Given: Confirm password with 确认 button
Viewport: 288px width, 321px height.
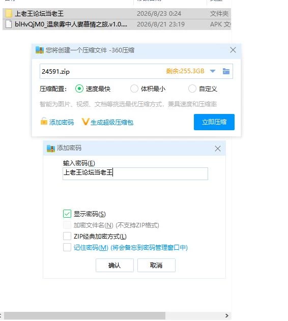Looking at the screenshot, I should pyautogui.click(x=114, y=266).
